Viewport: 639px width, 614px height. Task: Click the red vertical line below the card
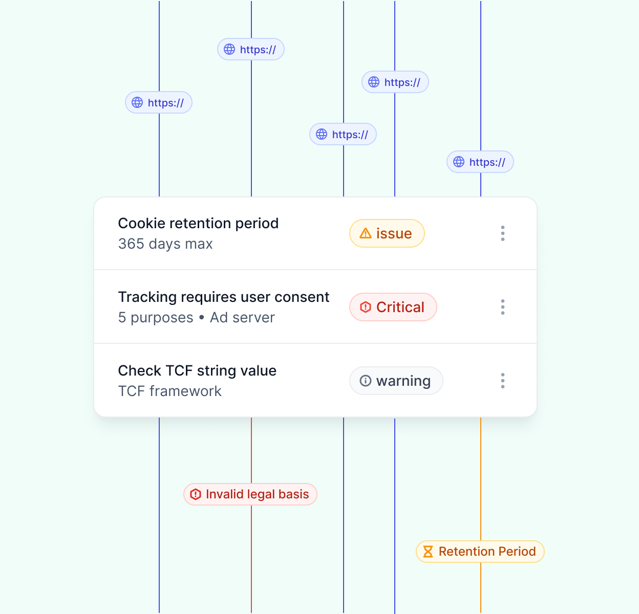251,450
